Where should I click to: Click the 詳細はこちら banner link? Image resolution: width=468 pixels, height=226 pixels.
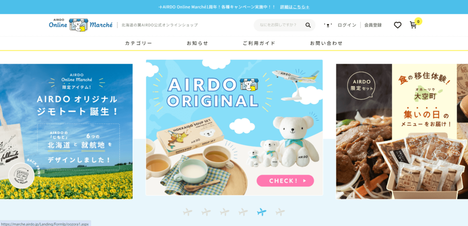pos(295,7)
